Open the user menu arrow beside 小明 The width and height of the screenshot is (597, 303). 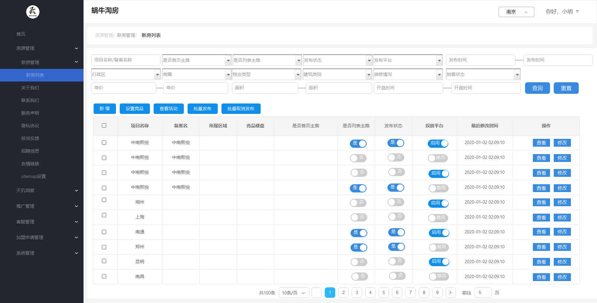(577, 12)
